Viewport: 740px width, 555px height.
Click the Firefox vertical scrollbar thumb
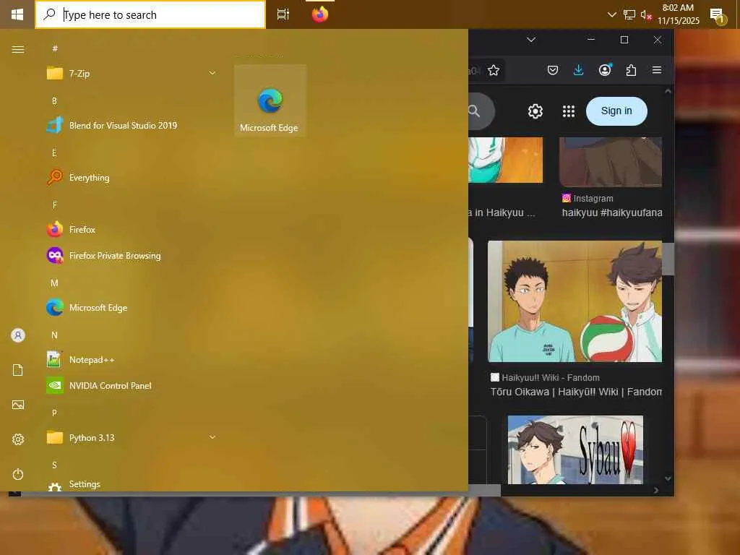point(668,258)
